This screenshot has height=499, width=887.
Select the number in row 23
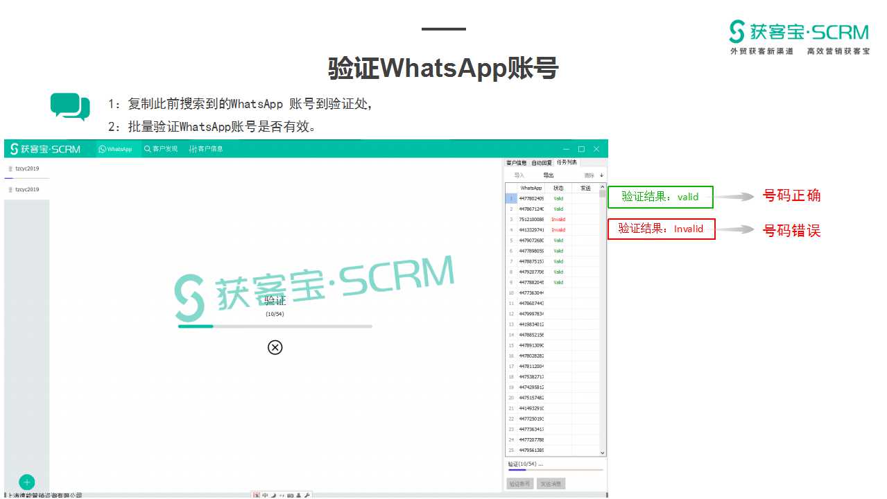[x=531, y=430]
